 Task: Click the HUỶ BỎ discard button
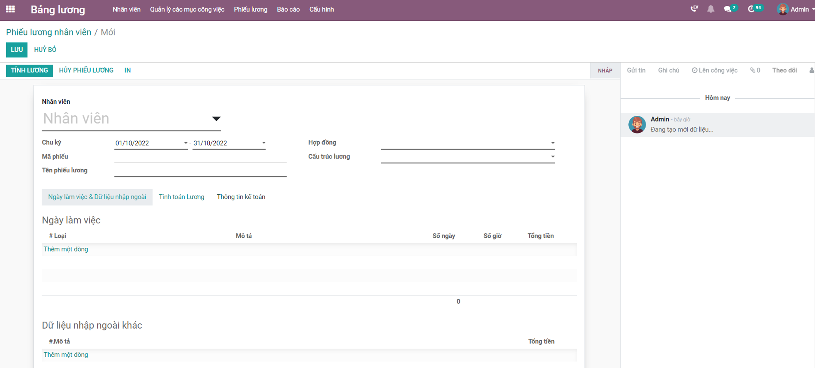45,50
